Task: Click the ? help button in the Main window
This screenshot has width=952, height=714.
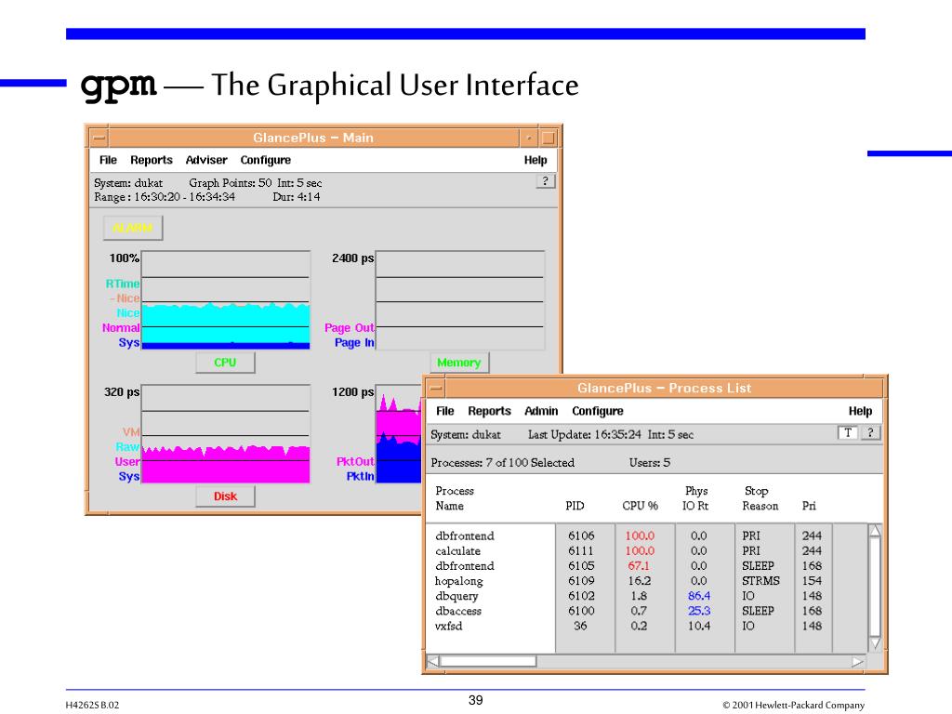Action: [545, 181]
